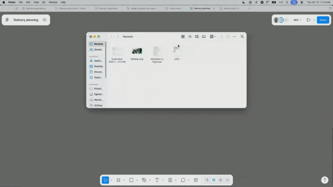This screenshot has width=333, height=187.
Task: Open the Window menu in menu bar
Action: pyautogui.click(x=53, y=2)
